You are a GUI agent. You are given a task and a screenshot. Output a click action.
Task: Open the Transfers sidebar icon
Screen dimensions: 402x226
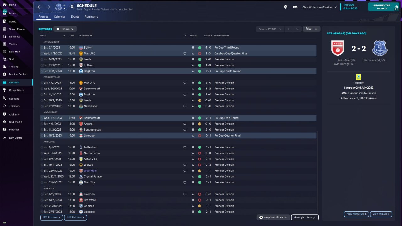click(4, 106)
